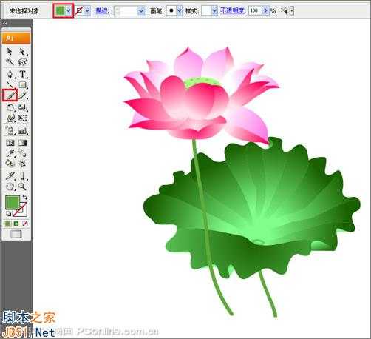
Task: Open the style (样式) dropdown
Action: coord(214,10)
